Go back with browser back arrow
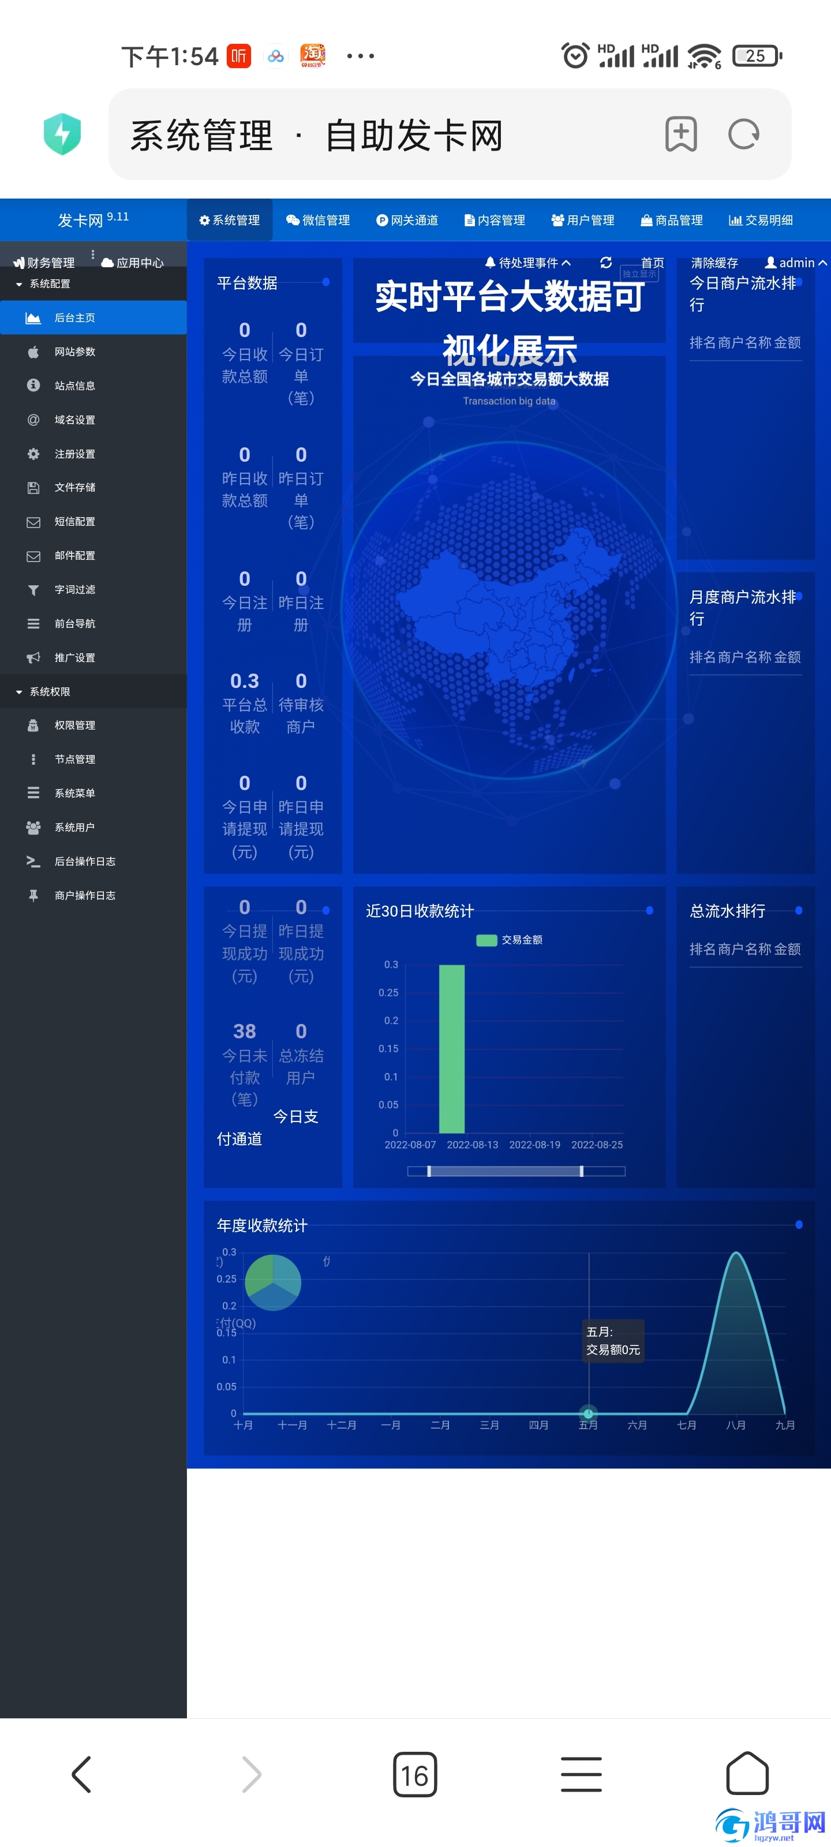The width and height of the screenshot is (831, 1847). tap(82, 1775)
